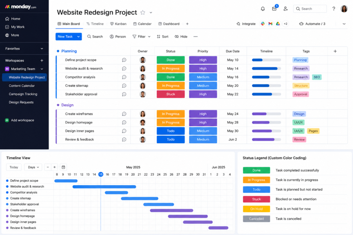Open Campaign Tracking board in sidebar

click(x=23, y=94)
